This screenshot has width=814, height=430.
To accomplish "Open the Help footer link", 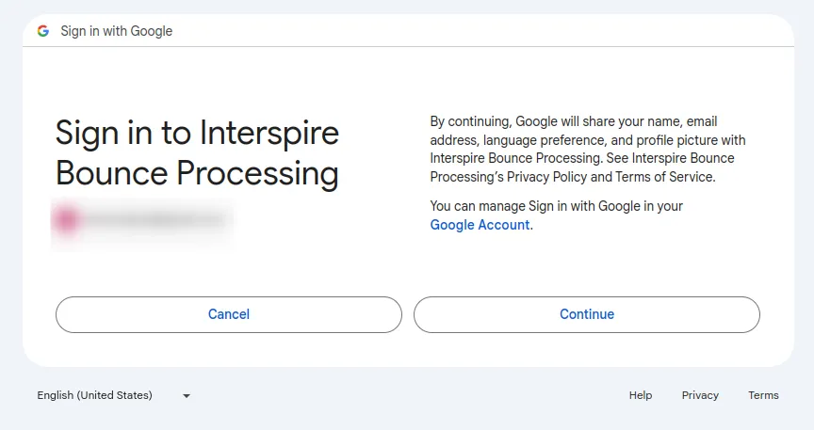I will click(x=640, y=395).
